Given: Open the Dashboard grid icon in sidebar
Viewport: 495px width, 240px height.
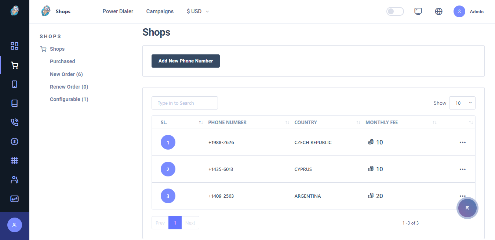Looking at the screenshot, I should coord(14,46).
